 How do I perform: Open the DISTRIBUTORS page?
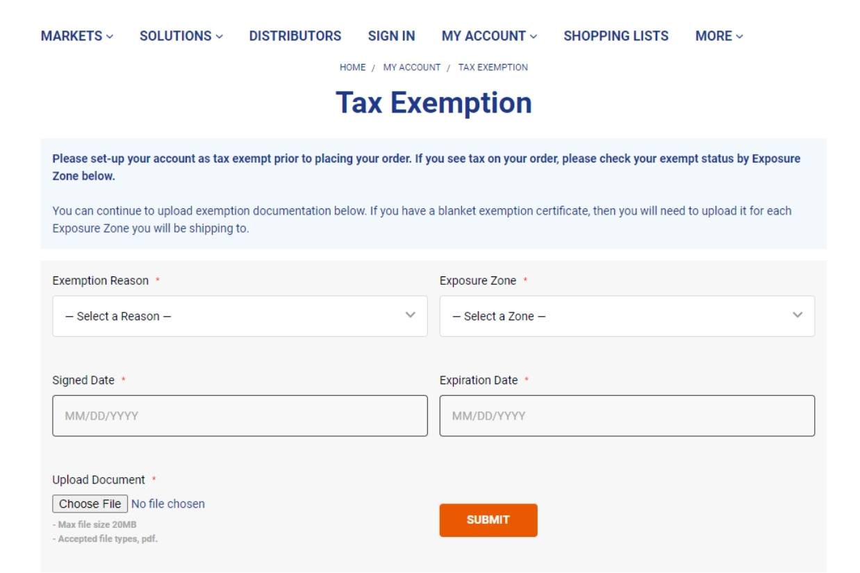[294, 35]
